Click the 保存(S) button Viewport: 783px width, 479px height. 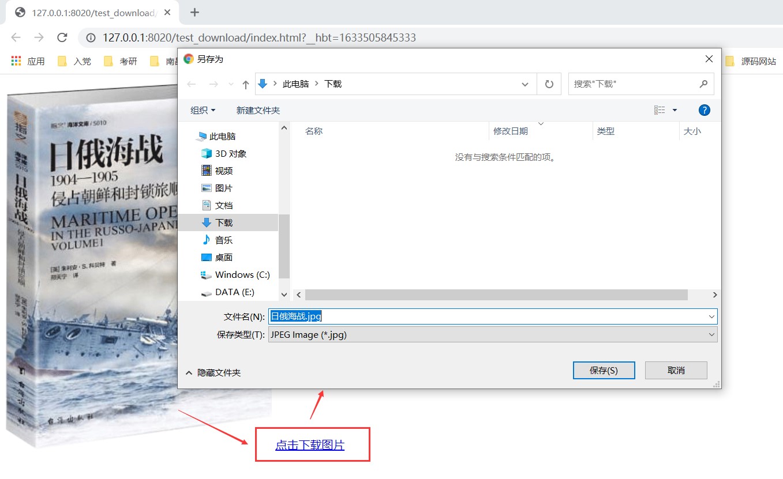pos(604,371)
